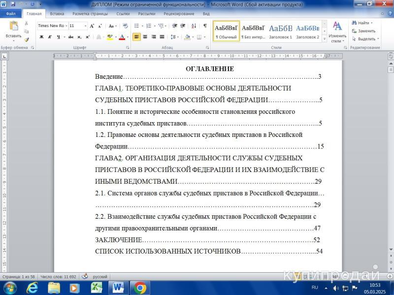Apply strikethrough formatting to text
394x295 pixels.
(71, 37)
